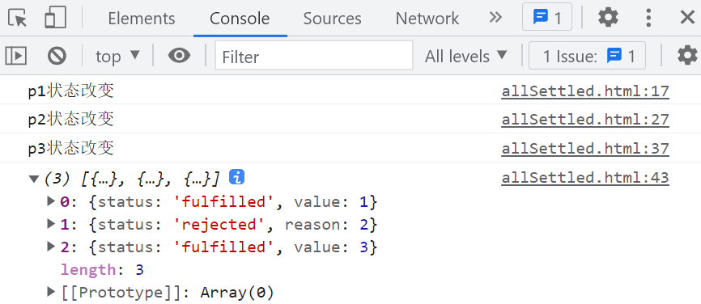This screenshot has height=304, width=701.
Task: Select the p3状态改变 log message
Action: point(71,149)
